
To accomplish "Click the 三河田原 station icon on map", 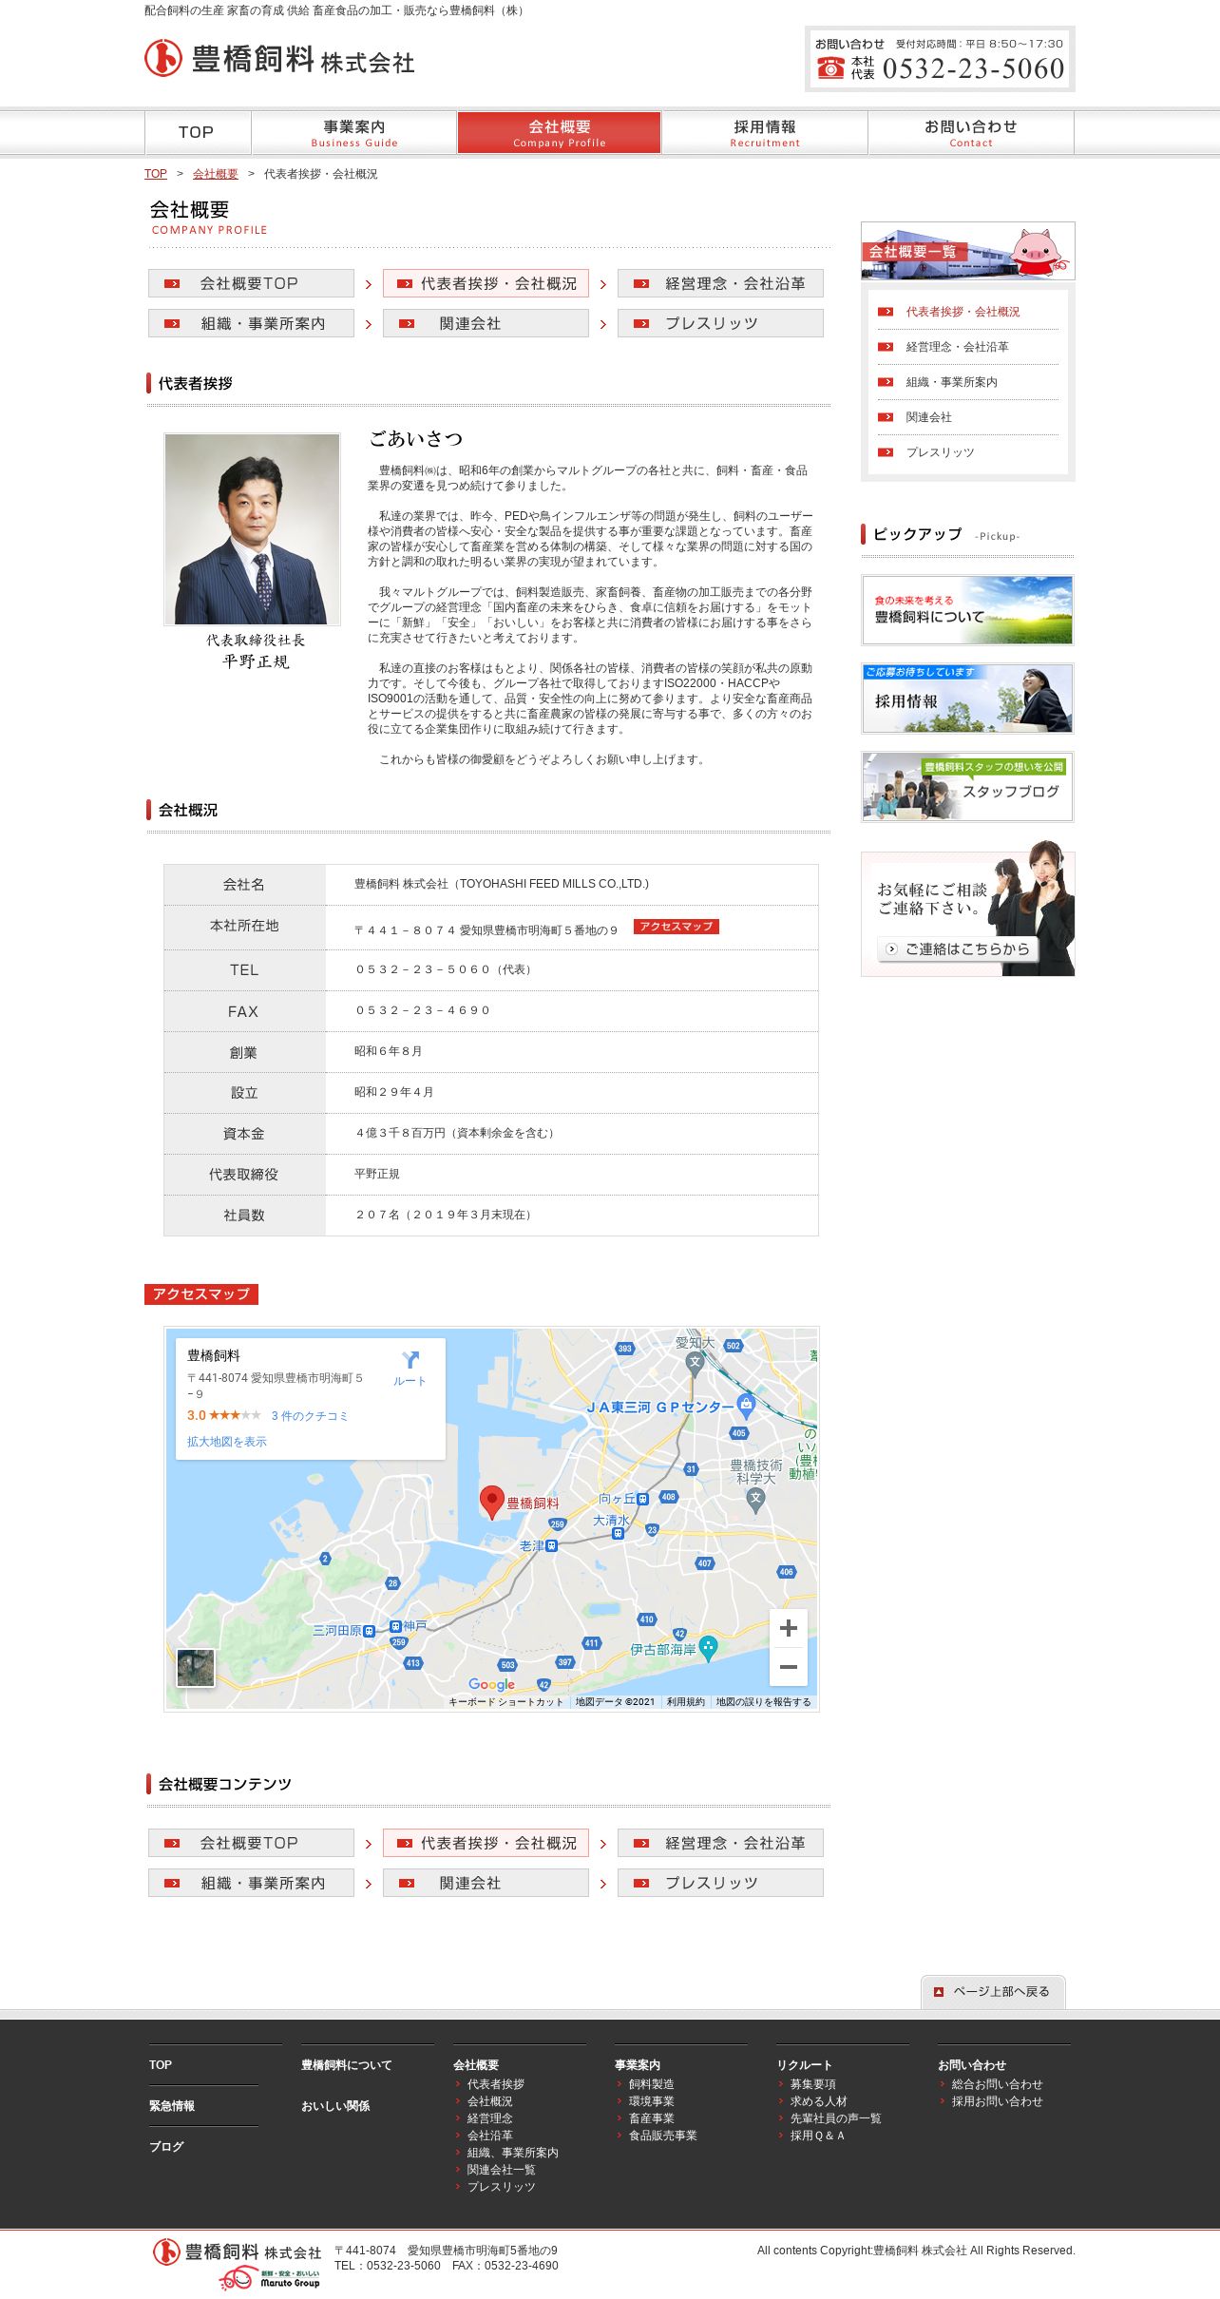I will [x=370, y=1631].
